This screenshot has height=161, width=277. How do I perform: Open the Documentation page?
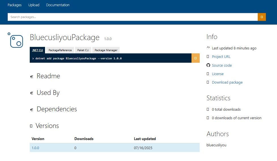tap(58, 5)
